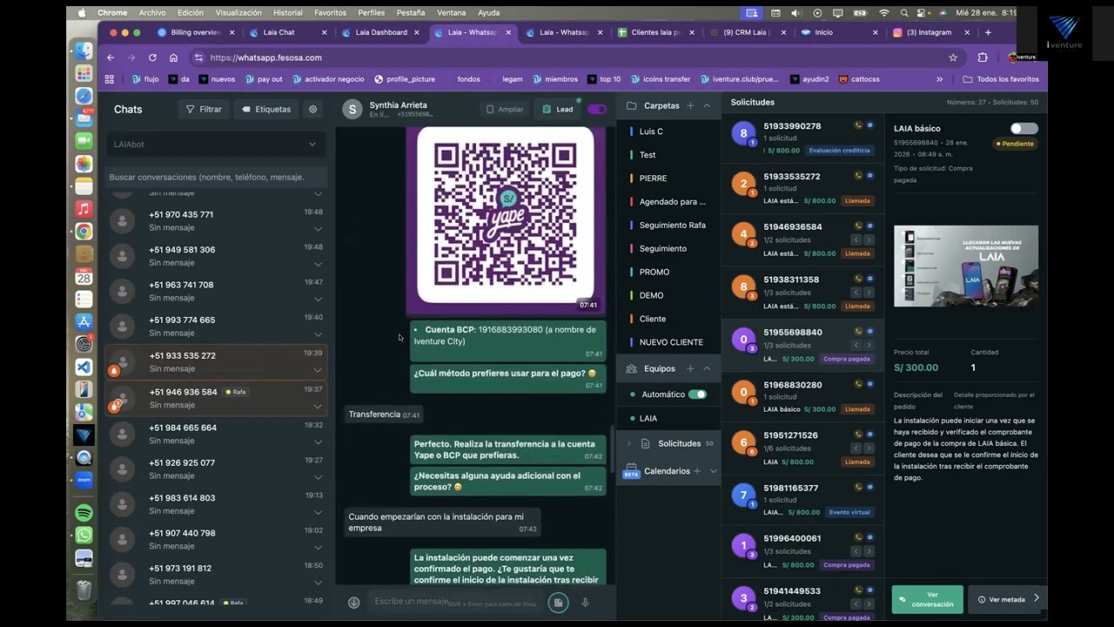Click Chrome reload page icon
The width and height of the screenshot is (1114, 627).
tap(152, 57)
